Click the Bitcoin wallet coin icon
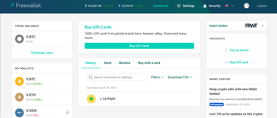 point(19,81)
